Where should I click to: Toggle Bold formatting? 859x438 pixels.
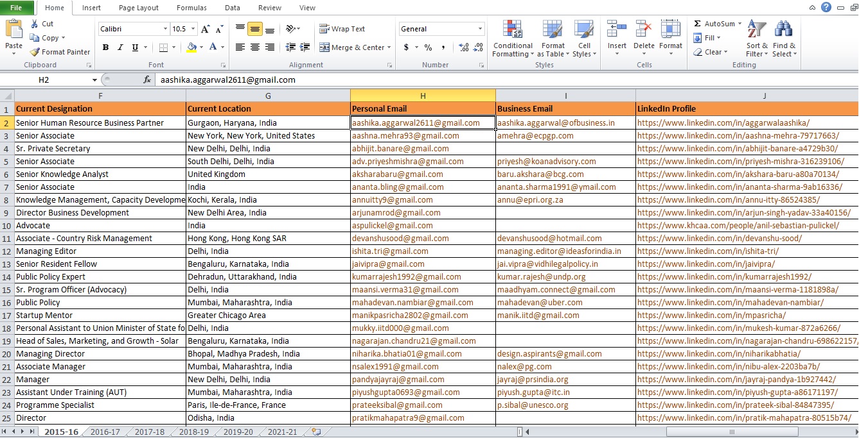point(105,47)
